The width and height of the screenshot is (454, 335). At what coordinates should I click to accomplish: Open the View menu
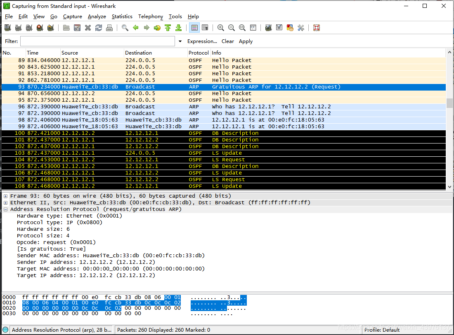pos(39,17)
